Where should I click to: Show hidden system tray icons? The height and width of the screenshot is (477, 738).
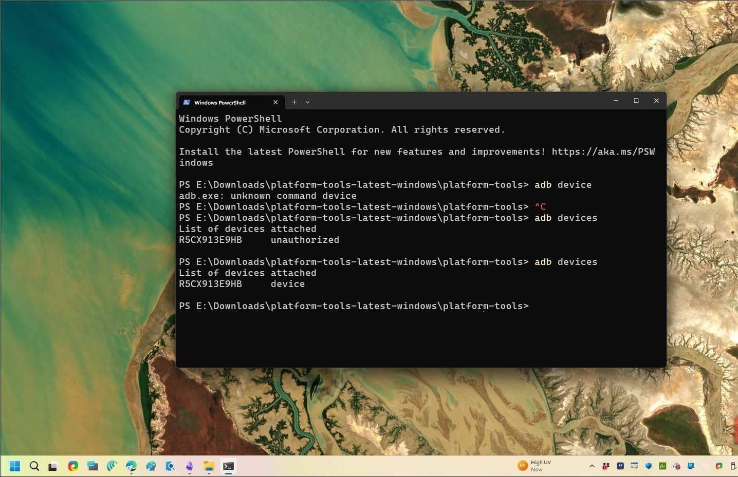coord(592,466)
